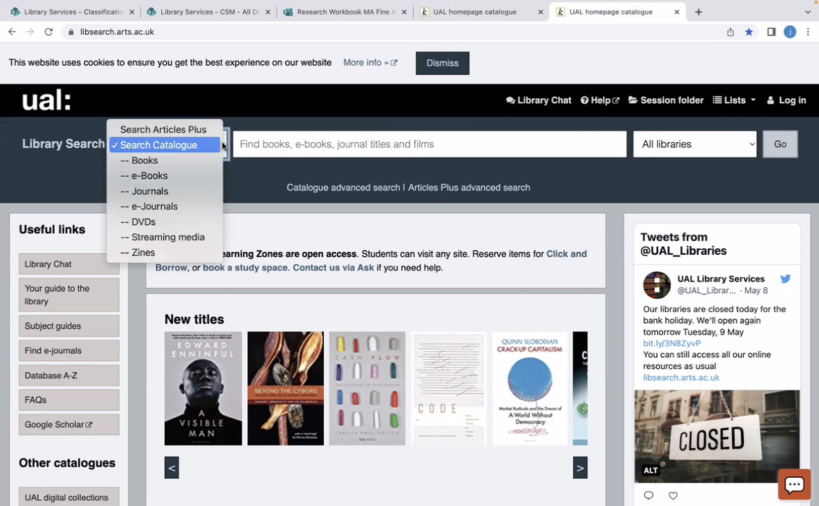Select Streaming media search option

point(168,237)
